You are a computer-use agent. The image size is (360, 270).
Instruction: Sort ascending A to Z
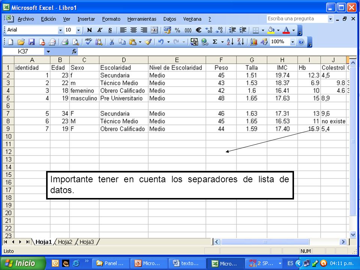pos(230,42)
